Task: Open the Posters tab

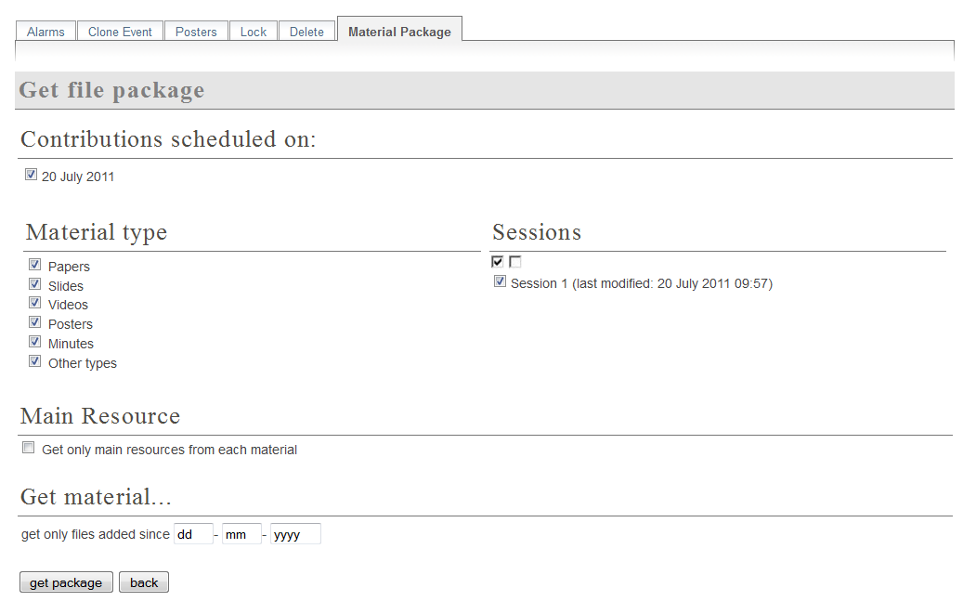Action: pos(196,32)
